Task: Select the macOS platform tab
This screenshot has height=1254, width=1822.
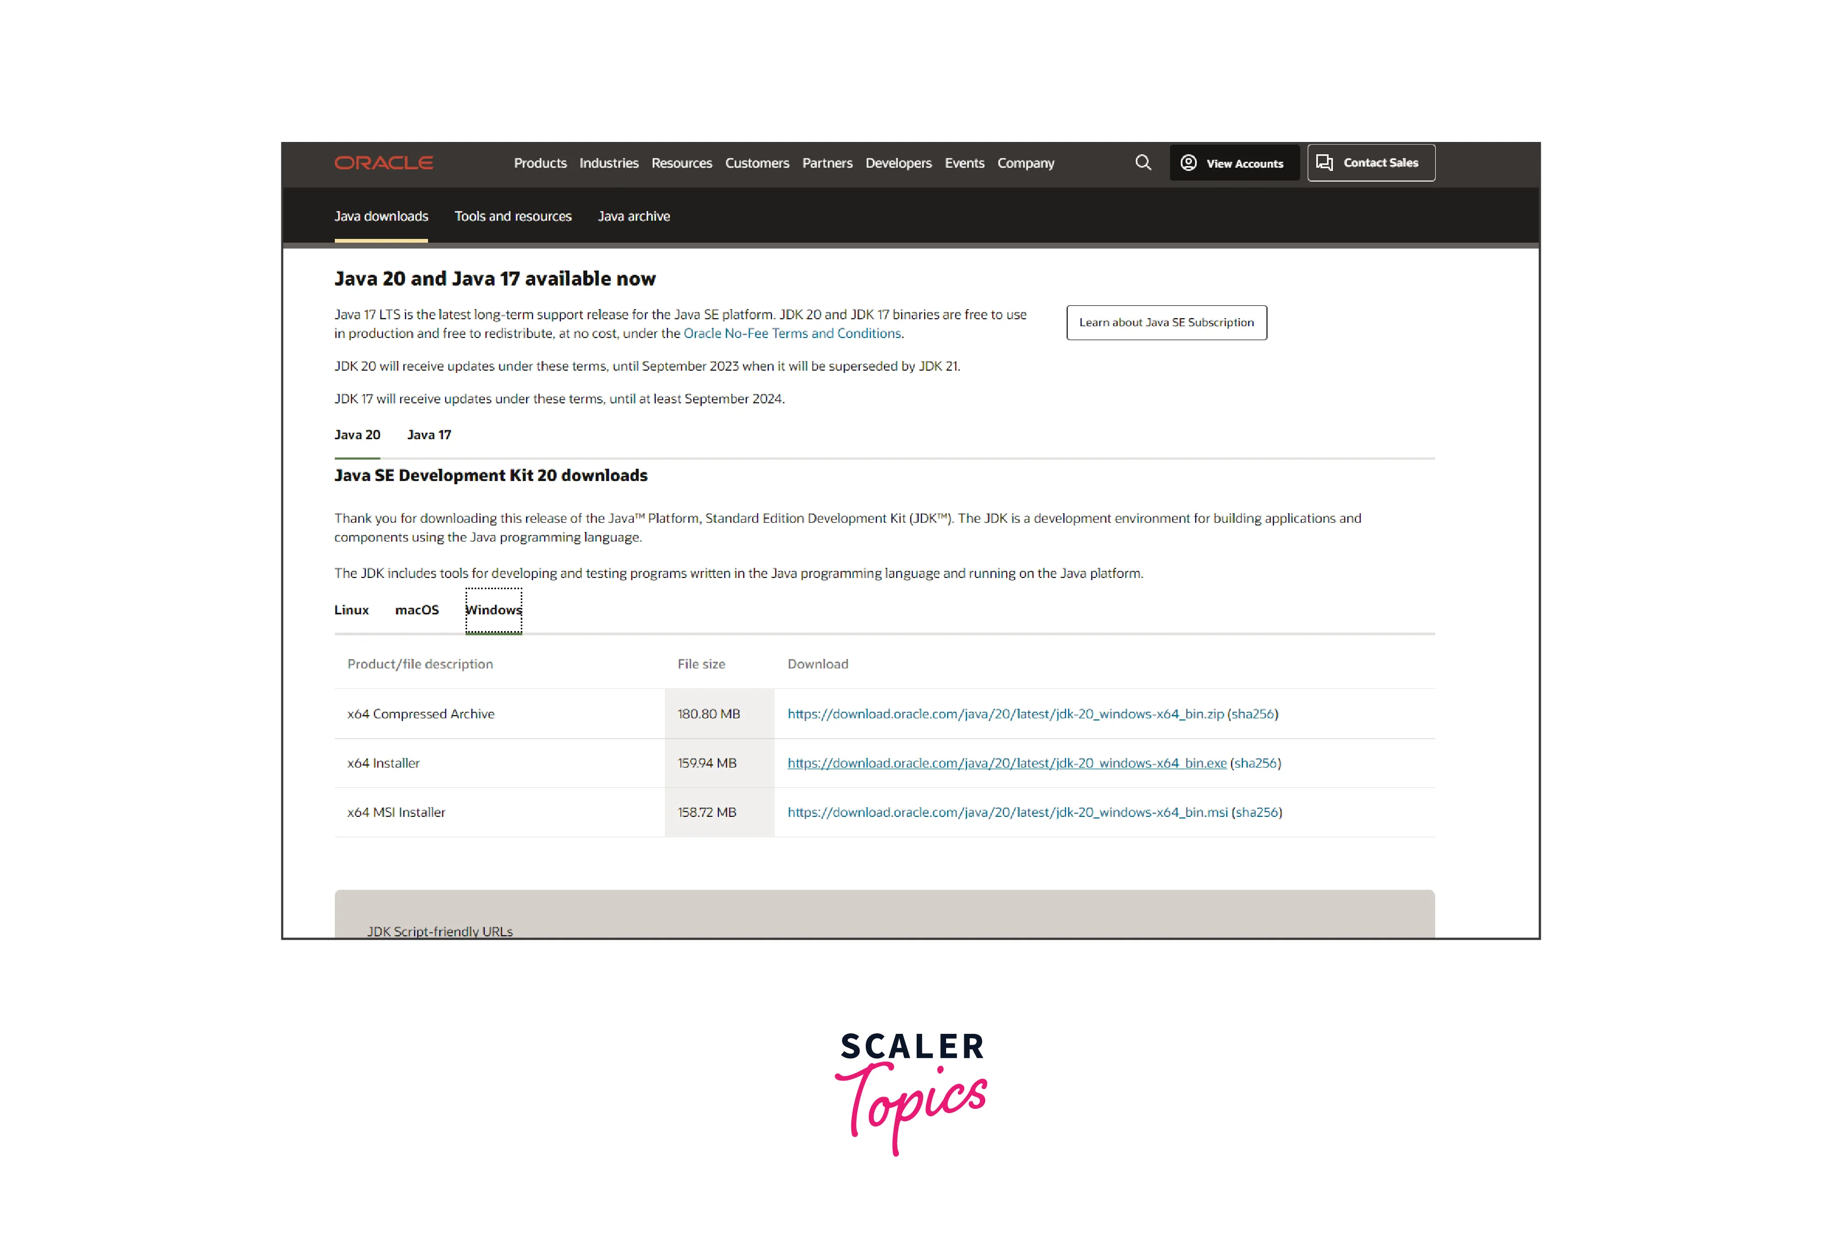Action: 415,609
